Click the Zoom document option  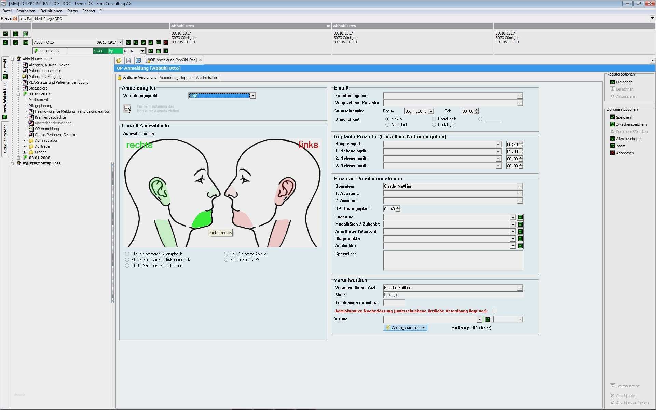(620, 146)
